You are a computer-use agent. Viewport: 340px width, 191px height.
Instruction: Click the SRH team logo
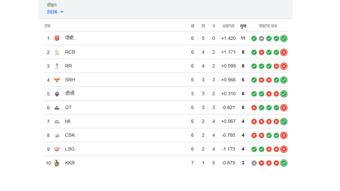coord(57,80)
